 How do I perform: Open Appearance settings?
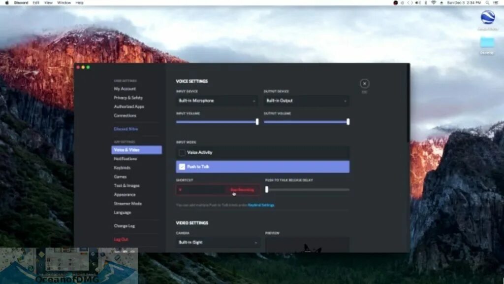point(125,195)
